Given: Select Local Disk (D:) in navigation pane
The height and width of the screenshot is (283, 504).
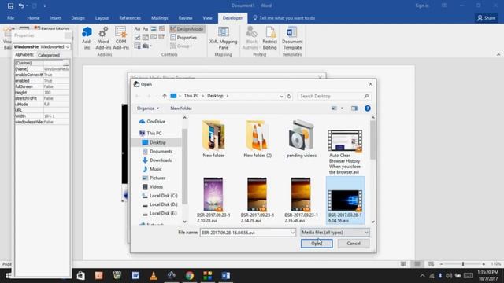Looking at the screenshot, I should tap(160, 204).
